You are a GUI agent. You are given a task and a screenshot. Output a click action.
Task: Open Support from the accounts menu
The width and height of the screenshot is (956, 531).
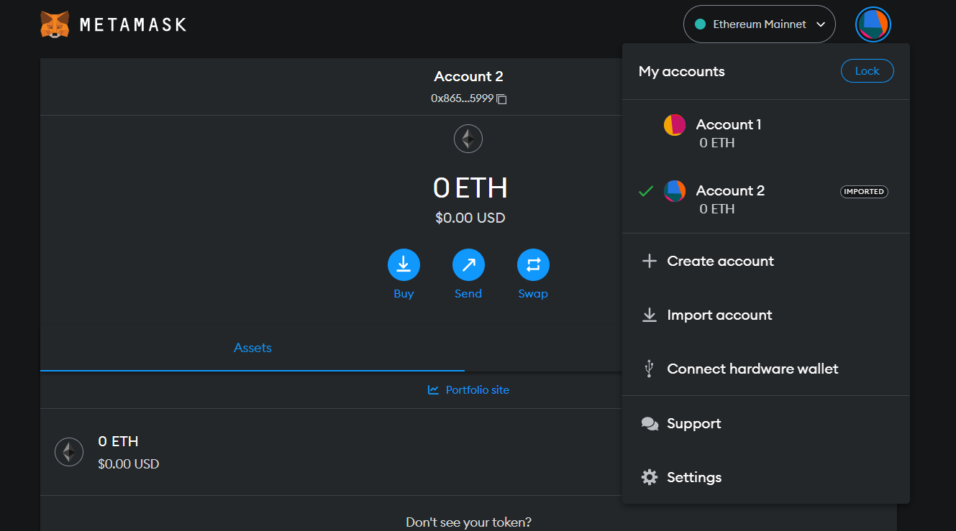[x=693, y=423]
